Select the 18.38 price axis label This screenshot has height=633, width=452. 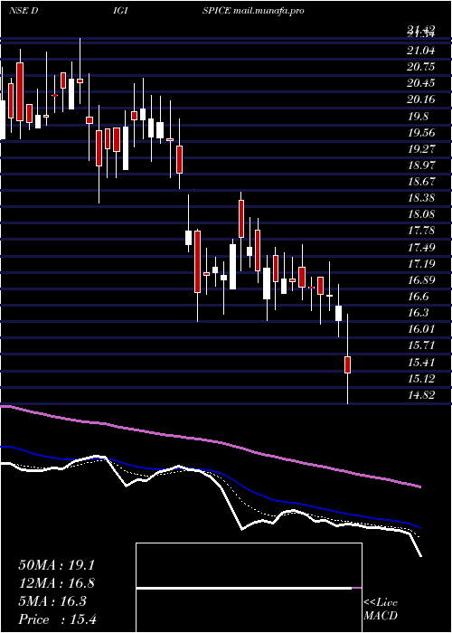pyautogui.click(x=421, y=198)
